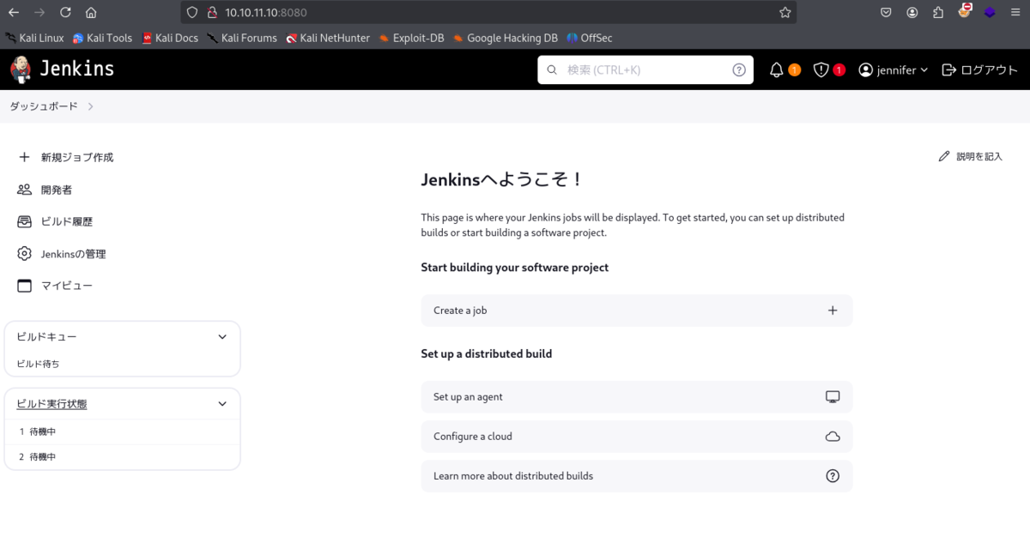Click ログアウト link

pos(989,70)
